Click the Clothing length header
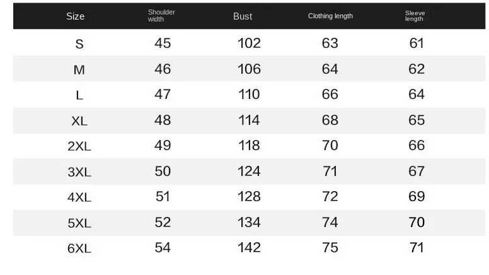This screenshot has width=489, height=275. [330, 16]
